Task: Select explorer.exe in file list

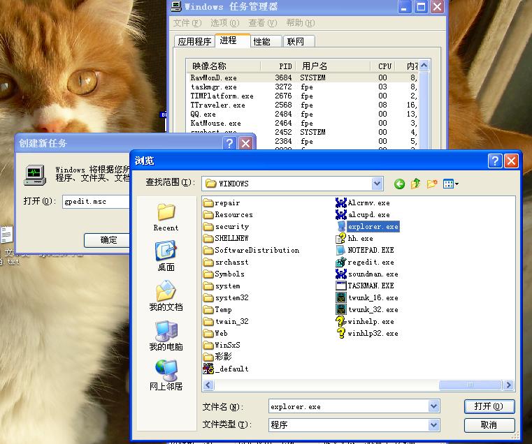Action: [368, 226]
